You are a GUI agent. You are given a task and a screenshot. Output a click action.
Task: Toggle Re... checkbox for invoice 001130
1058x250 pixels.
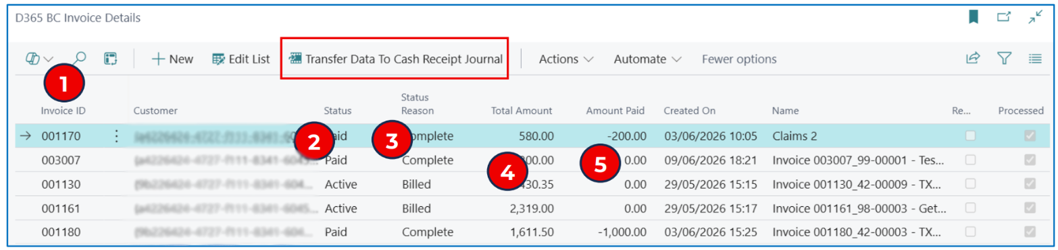(x=971, y=184)
